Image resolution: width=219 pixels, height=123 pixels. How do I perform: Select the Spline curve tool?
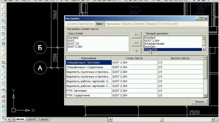(x=3, y=39)
